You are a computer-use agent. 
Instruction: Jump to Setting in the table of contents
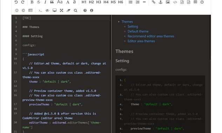(133, 27)
